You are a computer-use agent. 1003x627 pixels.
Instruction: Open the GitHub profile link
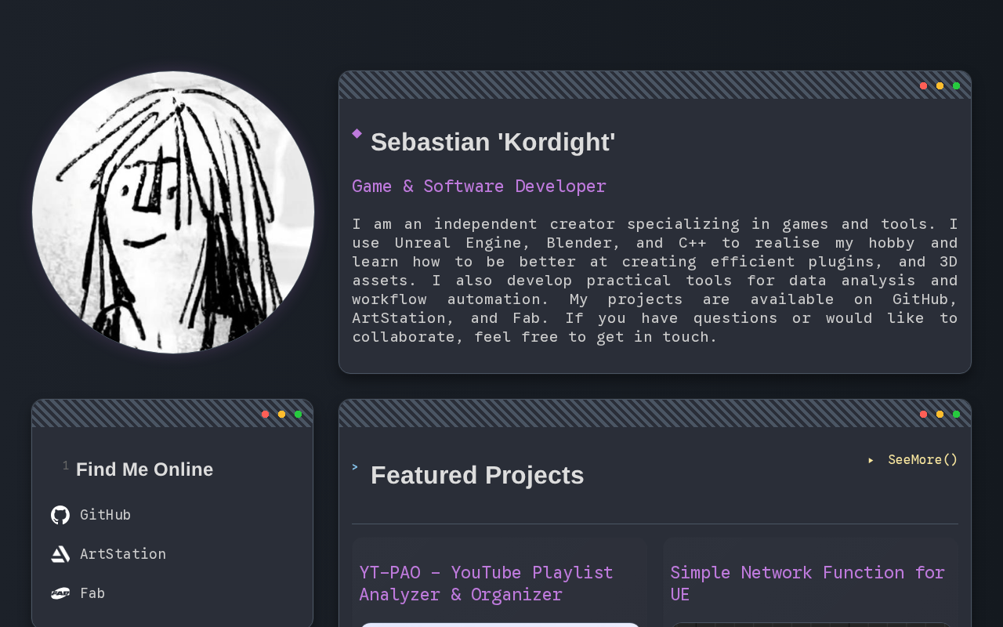point(105,515)
